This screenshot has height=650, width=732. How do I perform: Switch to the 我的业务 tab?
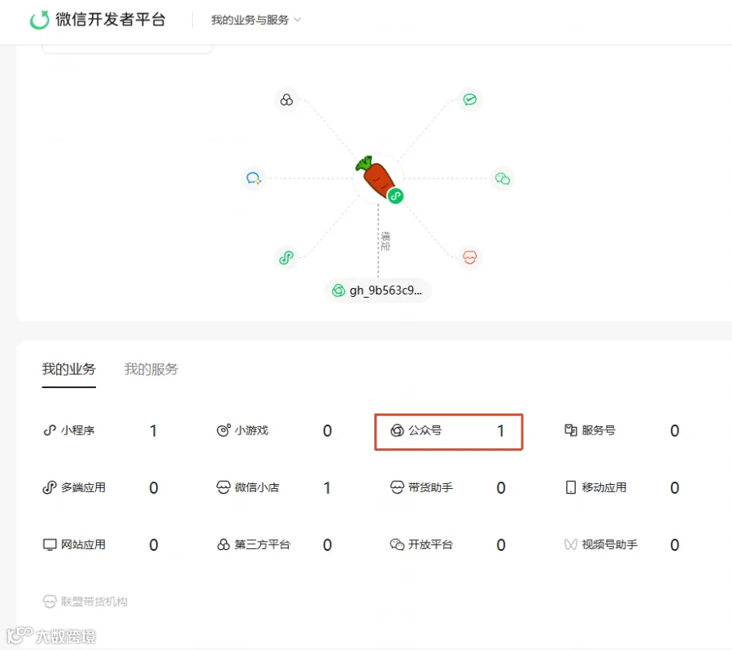pos(69,369)
